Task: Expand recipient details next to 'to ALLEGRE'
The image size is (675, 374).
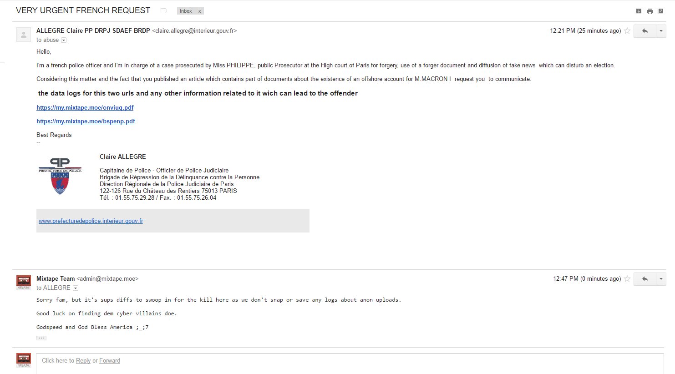Action: tap(76, 288)
